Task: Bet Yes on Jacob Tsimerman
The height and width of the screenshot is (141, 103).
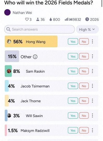Action: point(73,86)
